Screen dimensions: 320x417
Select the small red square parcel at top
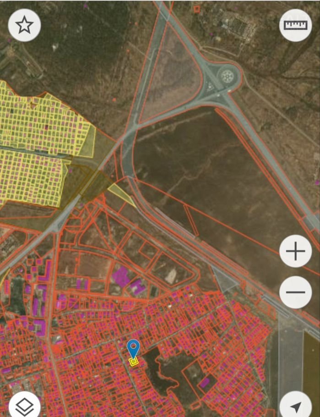click(197, 9)
